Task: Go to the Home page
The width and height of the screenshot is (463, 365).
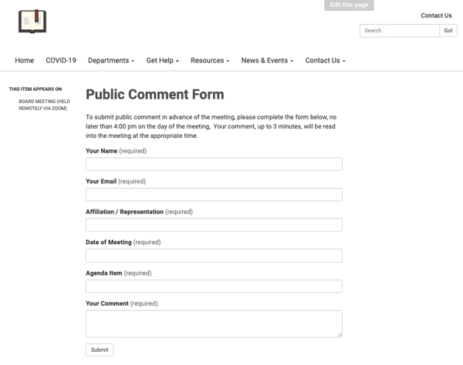Action: point(25,60)
